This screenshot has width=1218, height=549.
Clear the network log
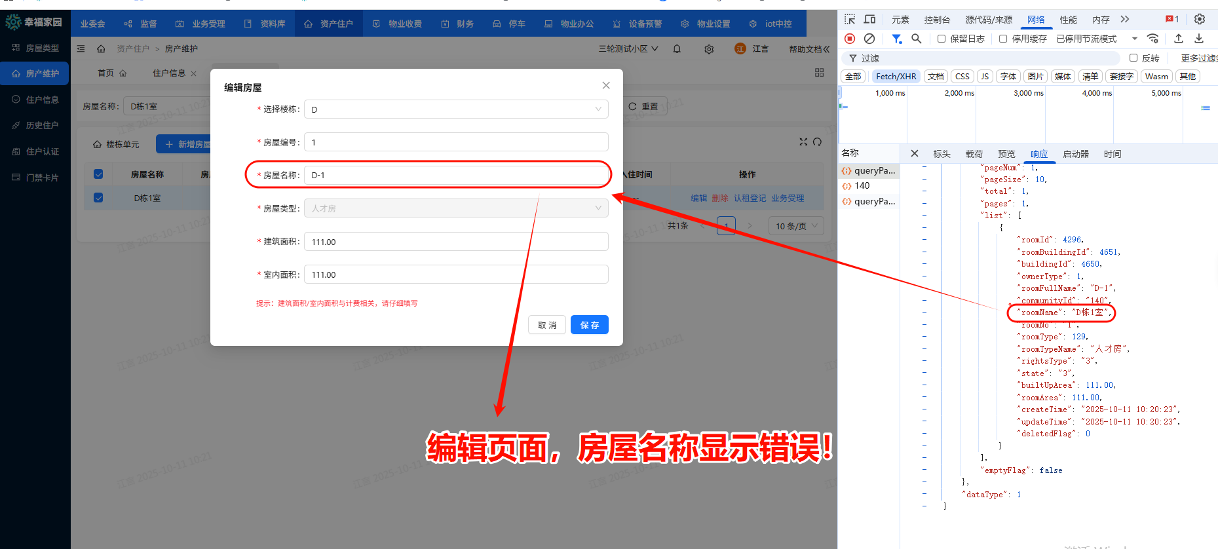click(869, 39)
